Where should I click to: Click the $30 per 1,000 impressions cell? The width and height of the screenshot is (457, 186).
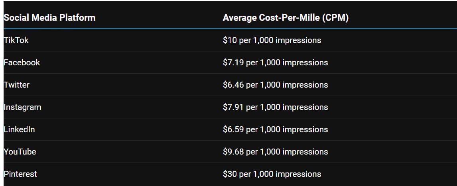click(x=272, y=174)
